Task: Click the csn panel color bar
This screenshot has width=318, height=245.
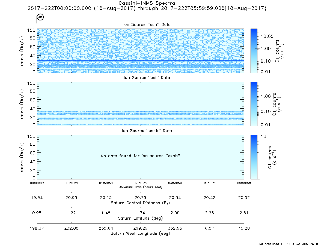Action: (x=254, y=51)
